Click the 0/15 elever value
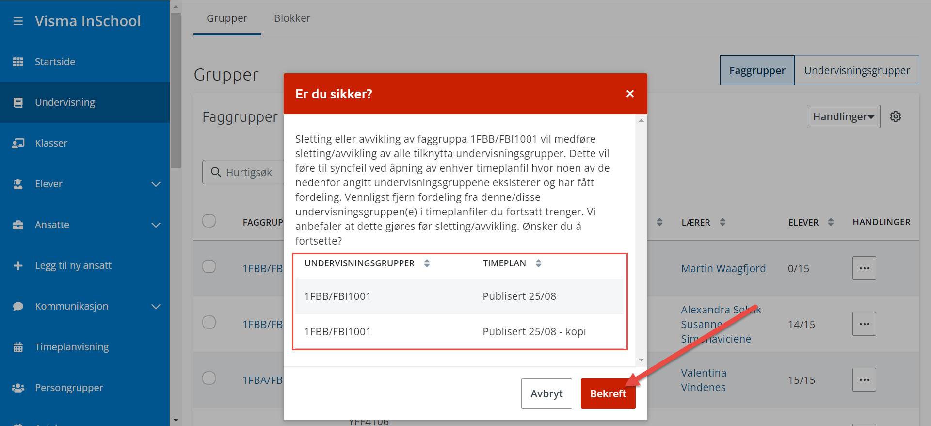The width and height of the screenshot is (931, 426). (x=798, y=268)
